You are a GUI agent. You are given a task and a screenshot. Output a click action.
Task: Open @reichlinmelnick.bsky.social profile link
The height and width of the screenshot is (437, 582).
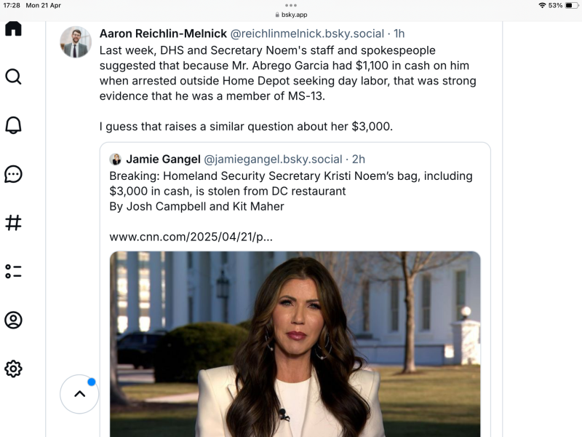coord(306,34)
